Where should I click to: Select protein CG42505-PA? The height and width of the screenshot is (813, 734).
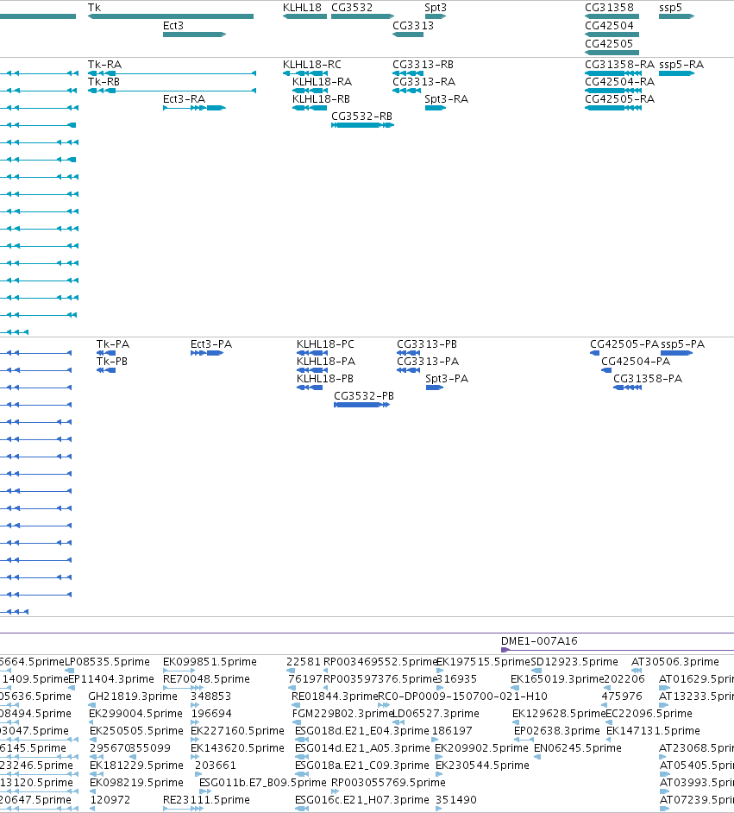(594, 353)
